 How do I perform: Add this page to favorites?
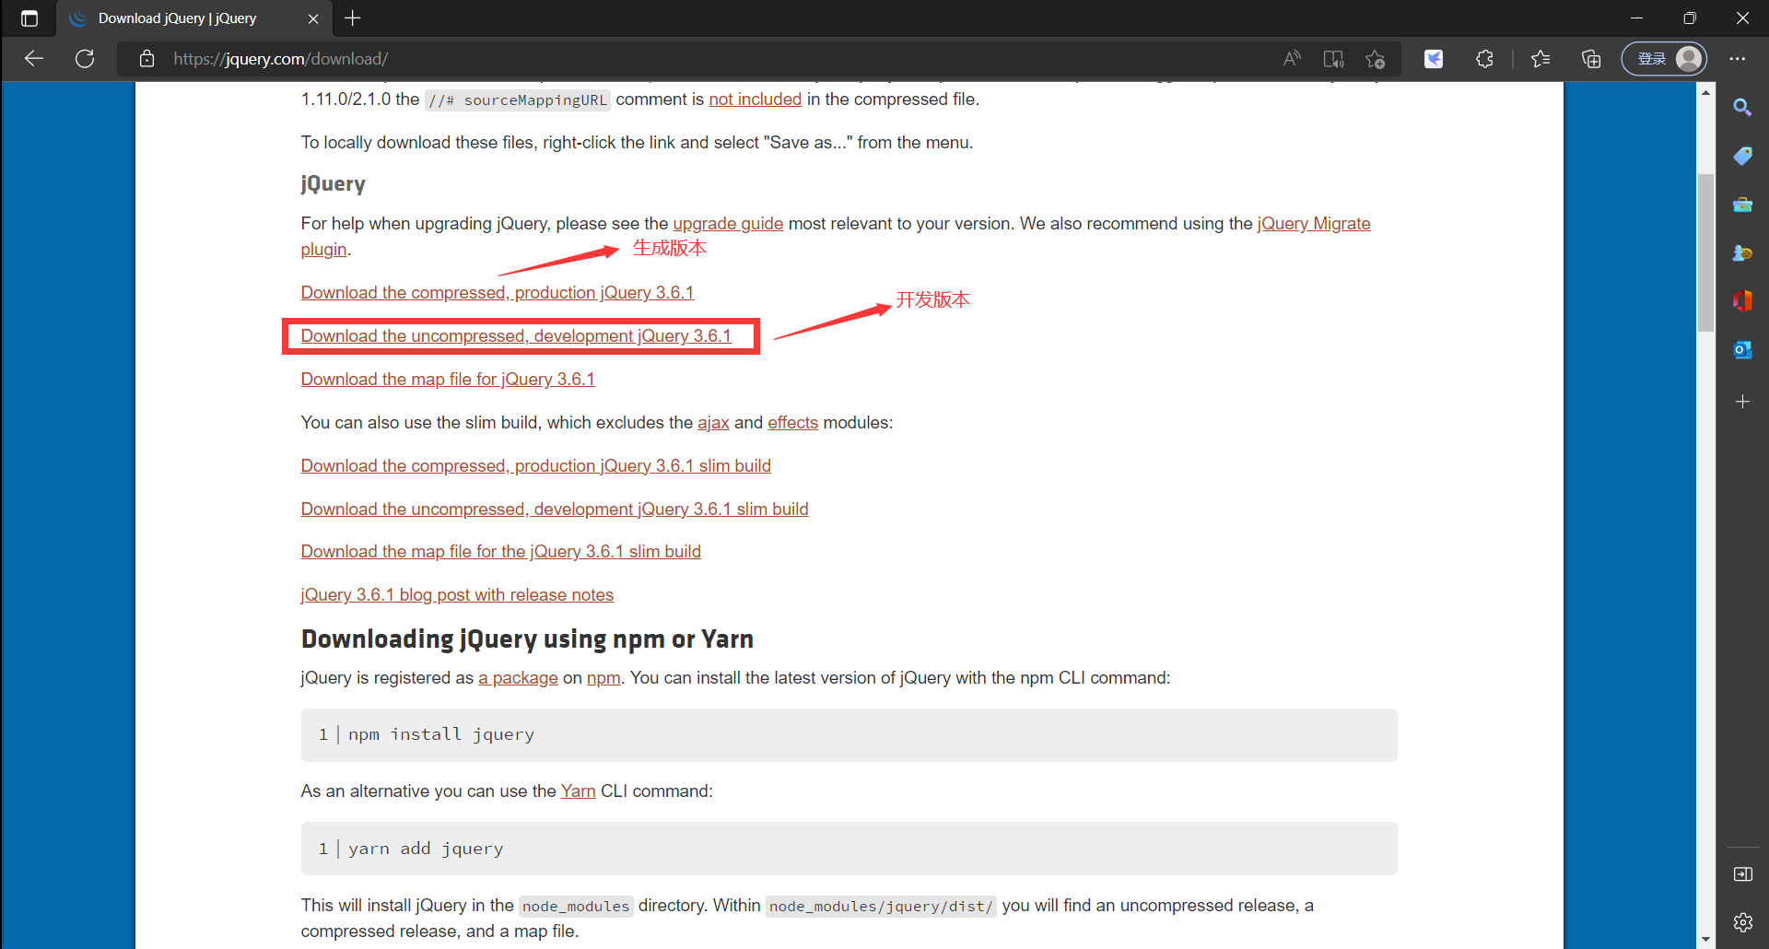click(x=1376, y=59)
